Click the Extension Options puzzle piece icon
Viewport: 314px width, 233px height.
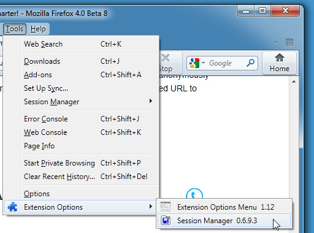(x=12, y=207)
